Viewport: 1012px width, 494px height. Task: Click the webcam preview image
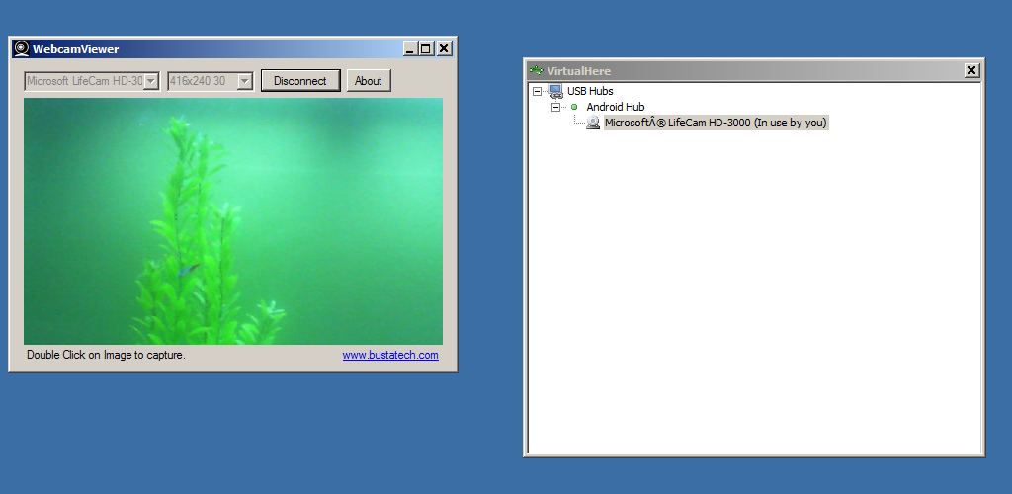click(233, 221)
